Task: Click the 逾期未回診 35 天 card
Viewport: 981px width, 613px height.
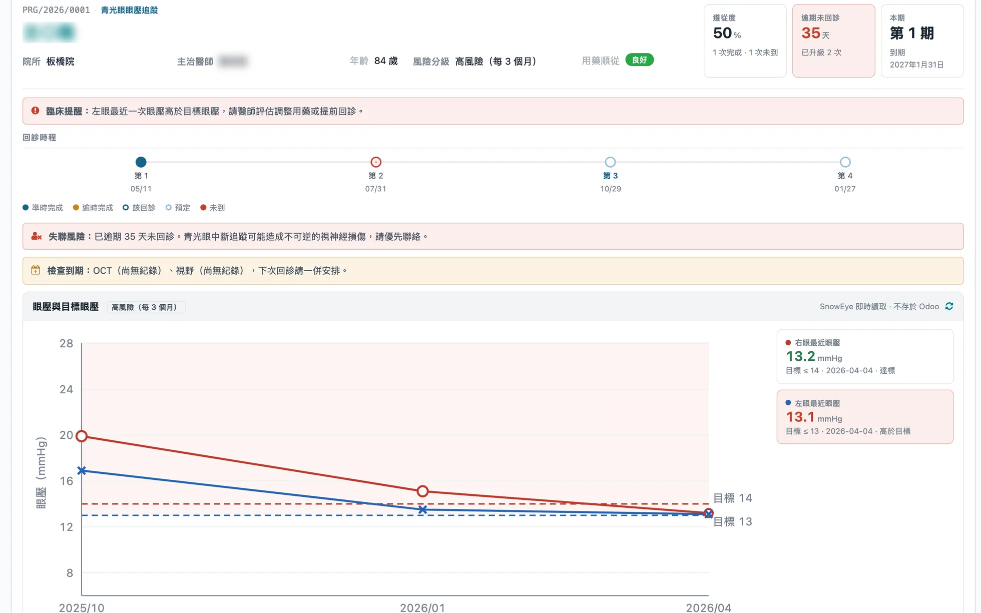Action: 833,41
